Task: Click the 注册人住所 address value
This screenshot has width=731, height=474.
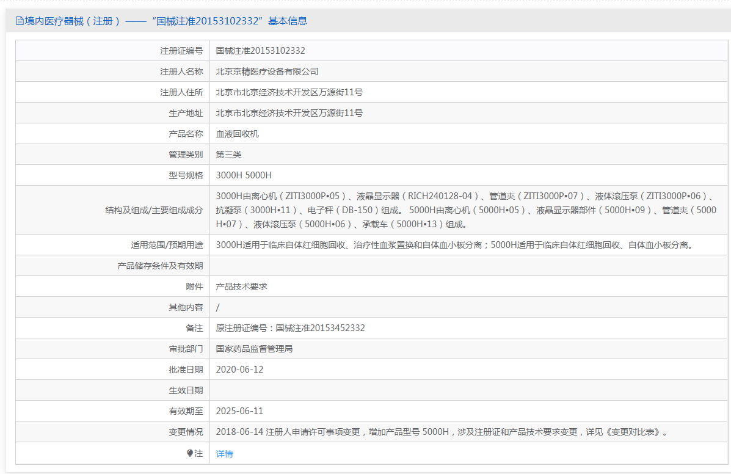Action: click(289, 92)
